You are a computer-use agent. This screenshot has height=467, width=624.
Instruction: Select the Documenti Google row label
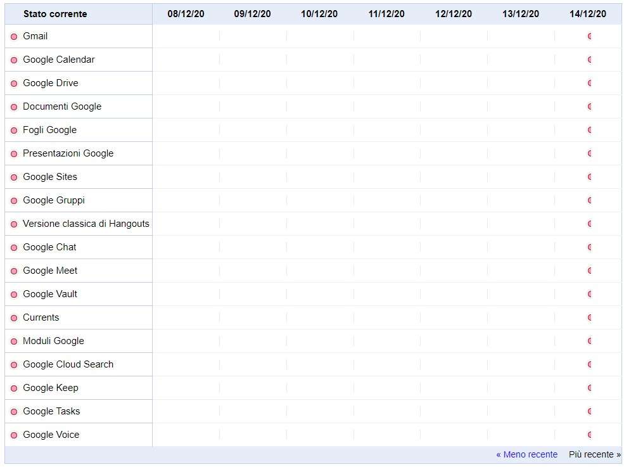(x=62, y=106)
